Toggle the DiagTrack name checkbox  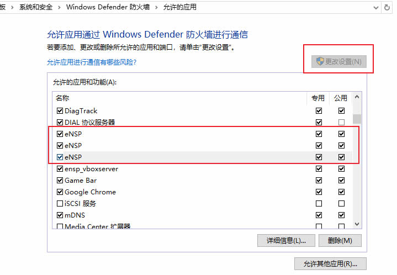(60, 110)
